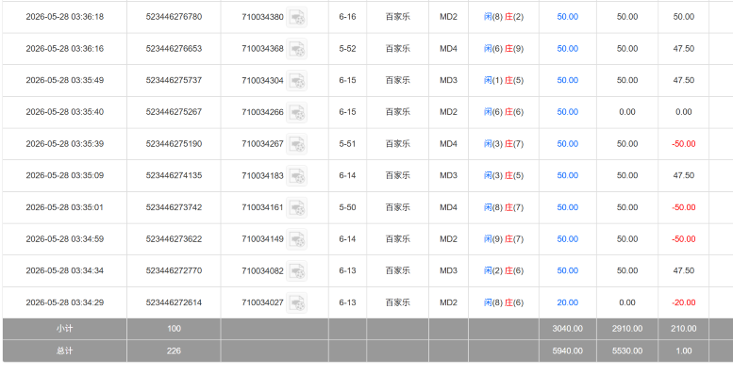Select table code 5-51
The width and height of the screenshot is (733, 374).
click(347, 144)
